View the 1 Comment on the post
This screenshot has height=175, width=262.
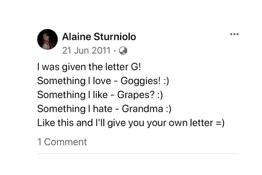62,142
